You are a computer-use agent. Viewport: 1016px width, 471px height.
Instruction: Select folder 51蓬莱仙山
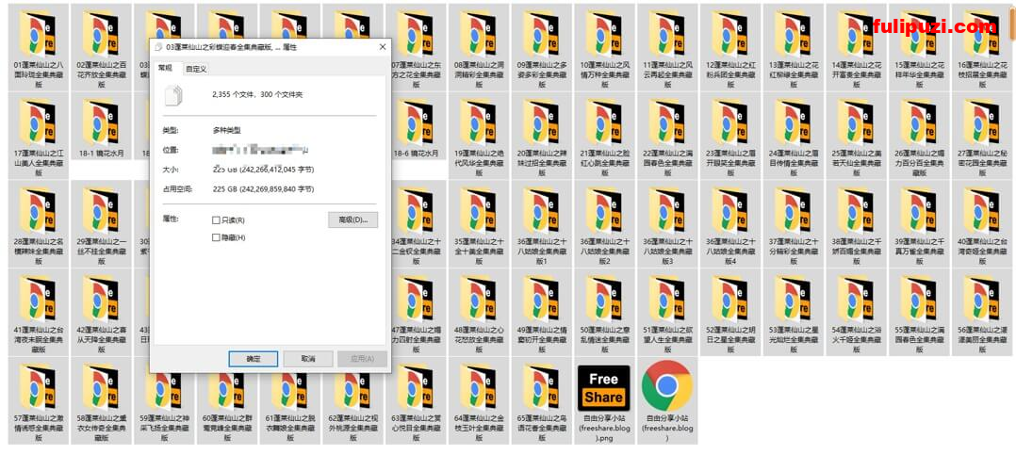click(666, 312)
